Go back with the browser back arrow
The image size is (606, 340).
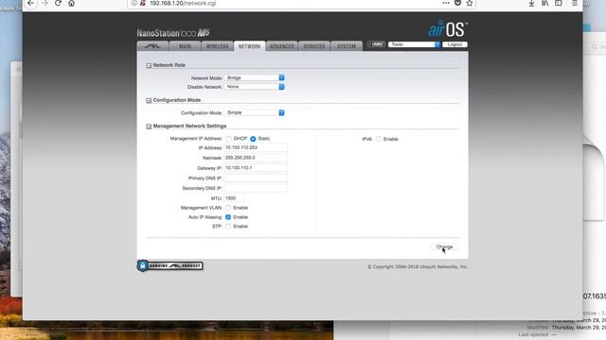click(30, 3)
